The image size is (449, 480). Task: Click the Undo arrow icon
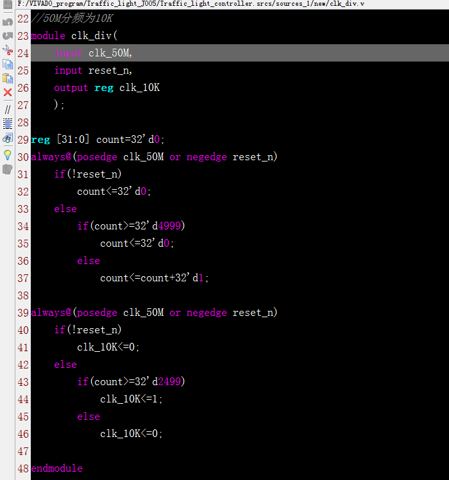(8, 22)
